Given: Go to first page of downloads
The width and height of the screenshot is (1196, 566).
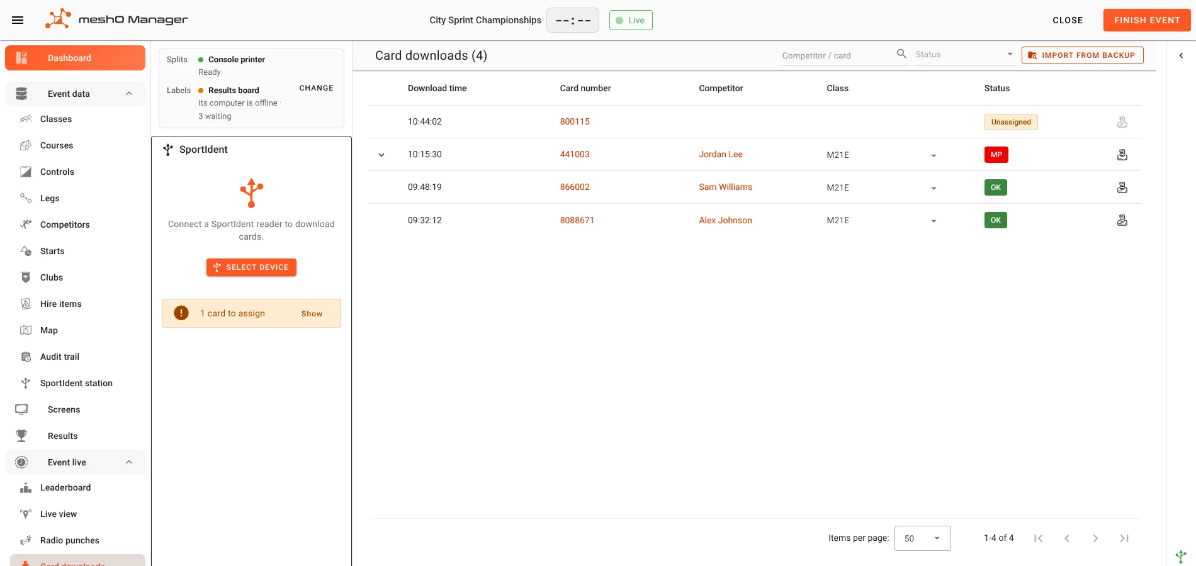Looking at the screenshot, I should 1039,538.
